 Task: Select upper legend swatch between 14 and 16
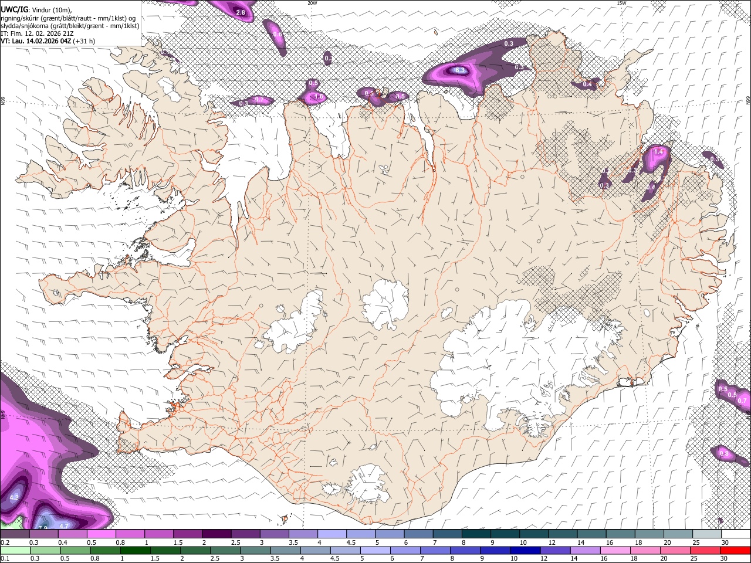591,534
